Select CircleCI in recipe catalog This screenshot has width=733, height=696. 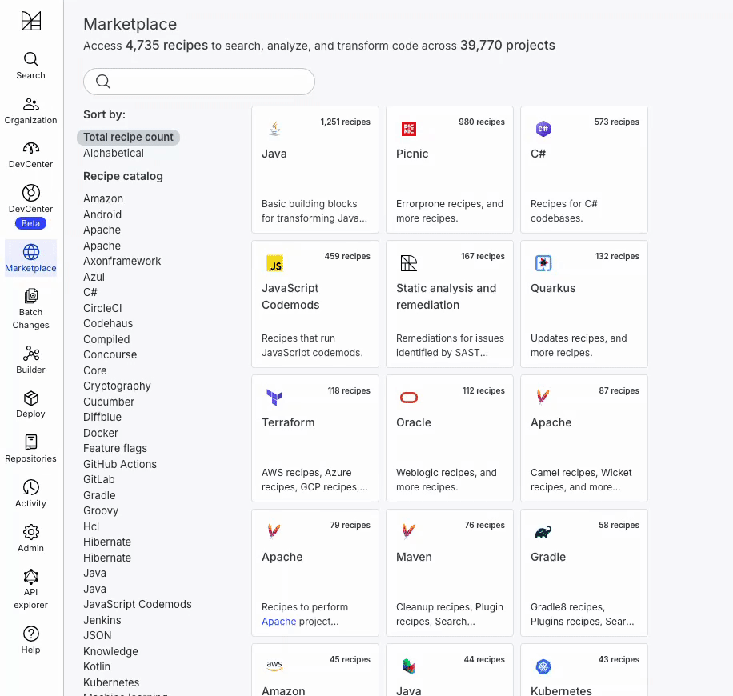pyautogui.click(x=102, y=309)
